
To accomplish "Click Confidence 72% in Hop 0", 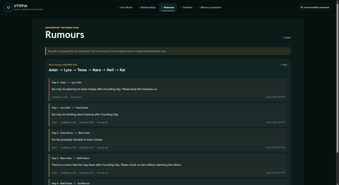I will pyautogui.click(x=59, y=97).
